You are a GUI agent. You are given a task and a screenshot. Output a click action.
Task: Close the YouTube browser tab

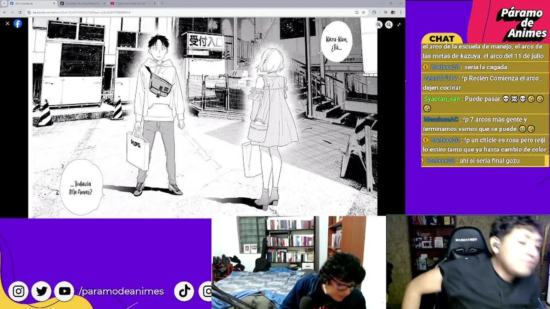[155, 3]
